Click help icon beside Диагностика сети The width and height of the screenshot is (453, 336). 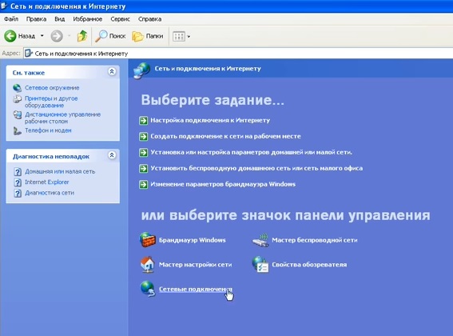click(x=18, y=193)
